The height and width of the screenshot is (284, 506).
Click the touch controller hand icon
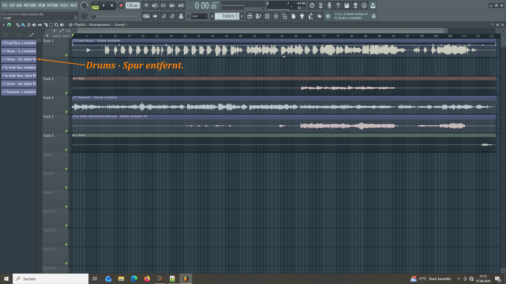coord(319,16)
